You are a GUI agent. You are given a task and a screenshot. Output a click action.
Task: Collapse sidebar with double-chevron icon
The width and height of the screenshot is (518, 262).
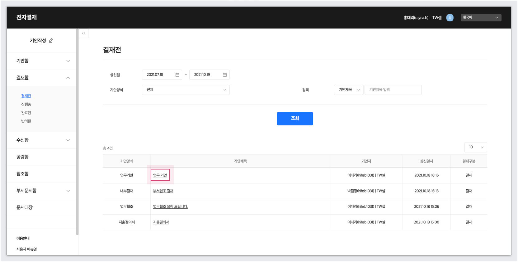click(83, 33)
